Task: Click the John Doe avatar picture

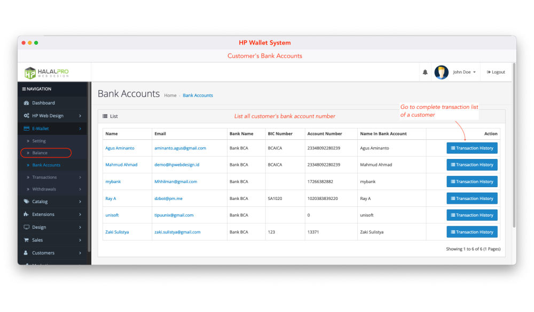Action: pyautogui.click(x=441, y=73)
